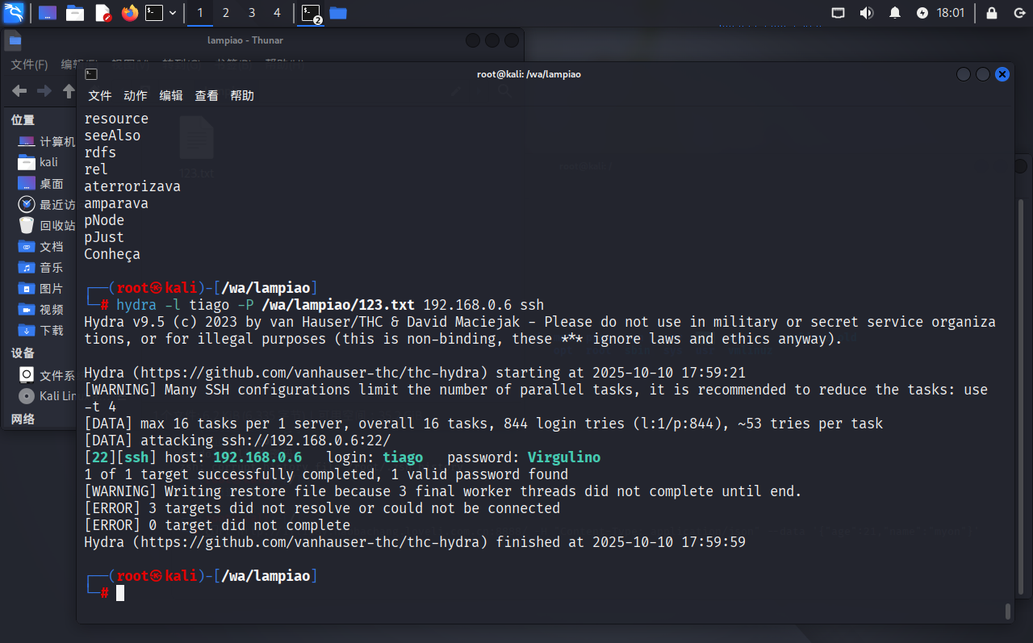Open 回收站 trash in Thunar sidebar

coord(46,225)
